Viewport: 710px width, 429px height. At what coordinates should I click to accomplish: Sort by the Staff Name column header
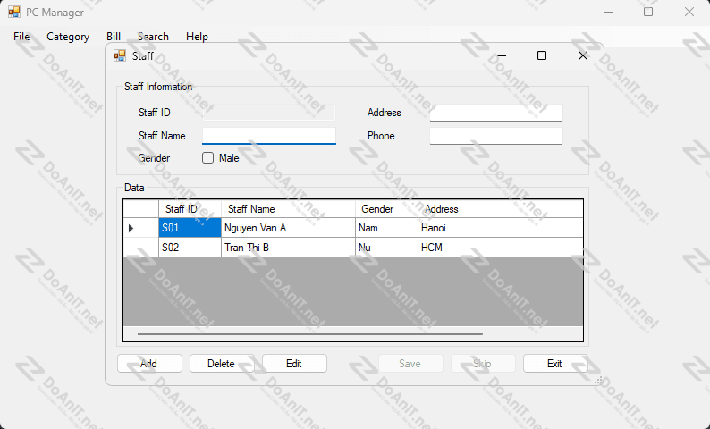pyautogui.click(x=288, y=209)
